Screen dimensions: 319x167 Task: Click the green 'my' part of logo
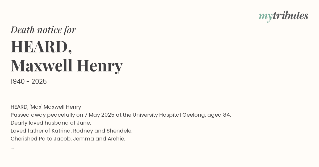[x=266, y=17]
